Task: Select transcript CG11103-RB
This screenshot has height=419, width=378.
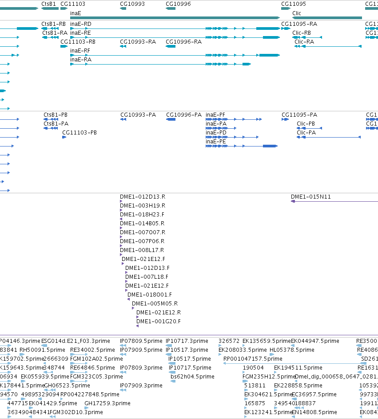Action: point(64,46)
